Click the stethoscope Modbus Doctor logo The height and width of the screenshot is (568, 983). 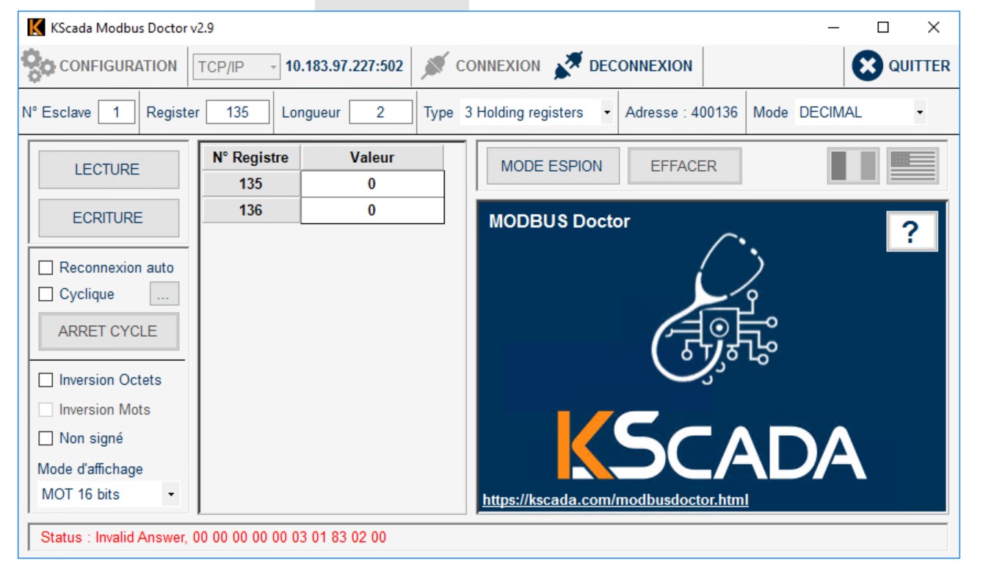pyautogui.click(x=714, y=308)
